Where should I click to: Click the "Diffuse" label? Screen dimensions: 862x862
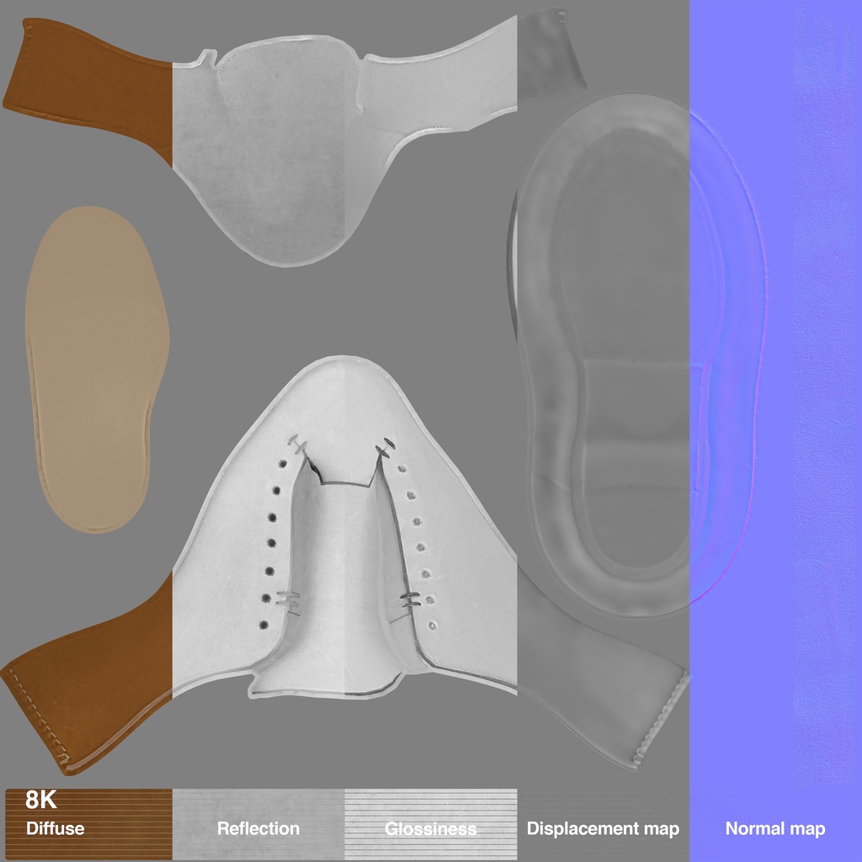tap(55, 828)
